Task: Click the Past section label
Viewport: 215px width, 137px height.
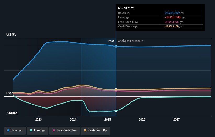Action: point(111,41)
